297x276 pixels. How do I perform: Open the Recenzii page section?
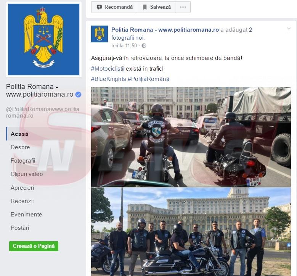(x=22, y=201)
